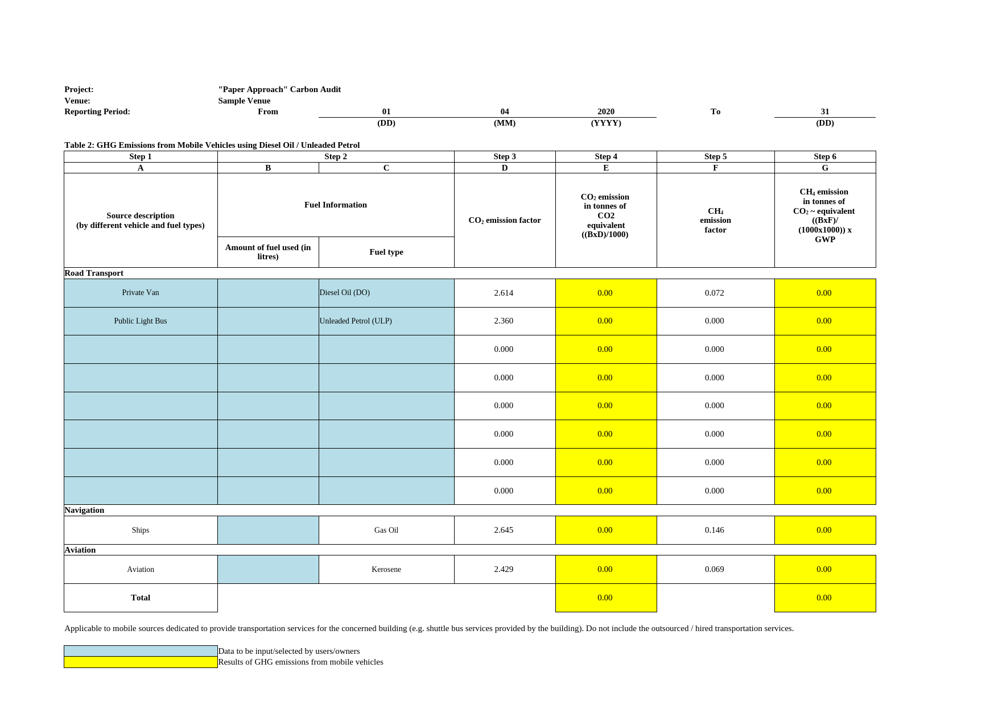Select the 'Private Van' source description cell
The height and width of the screenshot is (705, 998).
(x=141, y=293)
